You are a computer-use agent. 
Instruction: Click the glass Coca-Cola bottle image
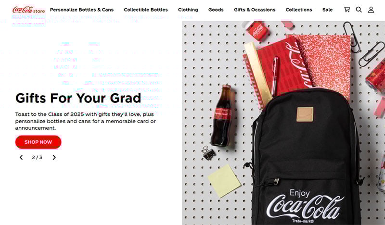(222, 115)
